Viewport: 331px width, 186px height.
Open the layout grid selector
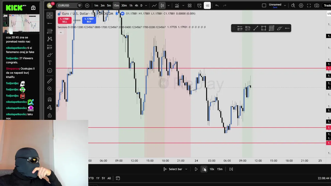pyautogui.click(x=190, y=5)
